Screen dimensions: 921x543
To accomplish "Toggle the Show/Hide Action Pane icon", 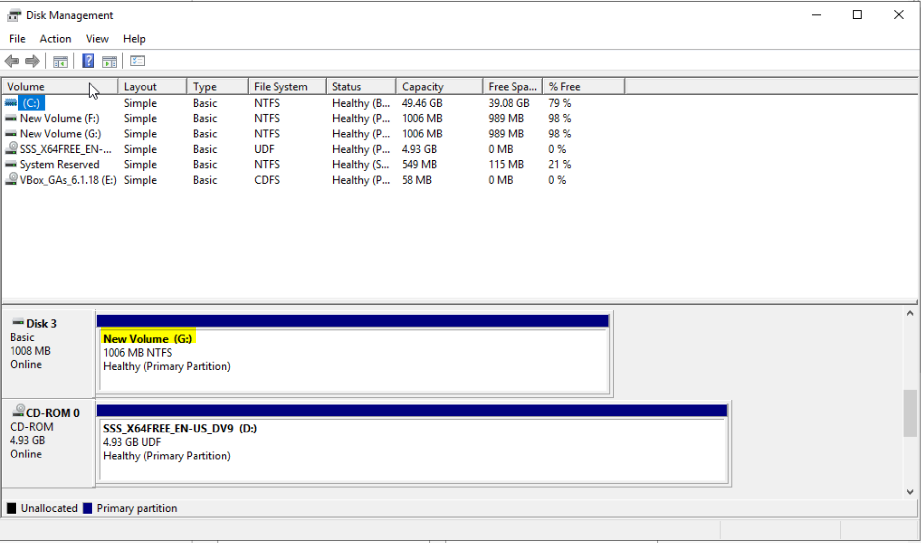I will point(109,62).
